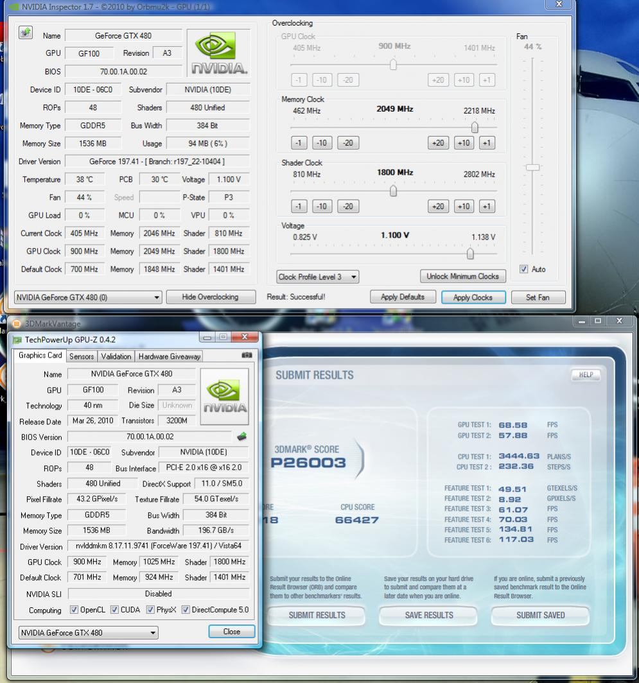This screenshot has width=639, height=683.
Task: Click the camera screenshot icon in GPU-Z
Action: click(247, 356)
